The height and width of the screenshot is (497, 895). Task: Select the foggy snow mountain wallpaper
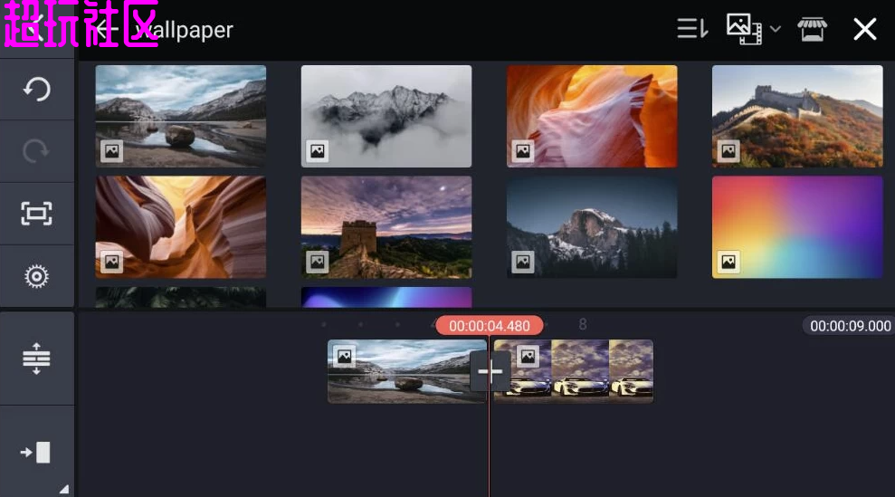386,116
